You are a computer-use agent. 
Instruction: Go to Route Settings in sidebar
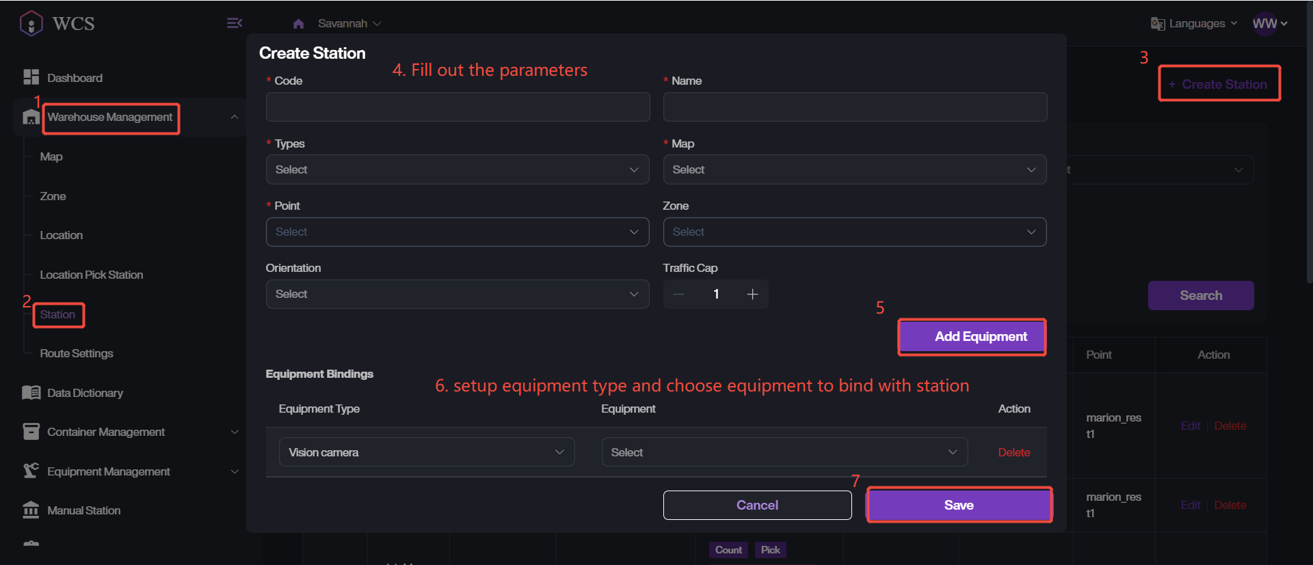pyautogui.click(x=77, y=353)
